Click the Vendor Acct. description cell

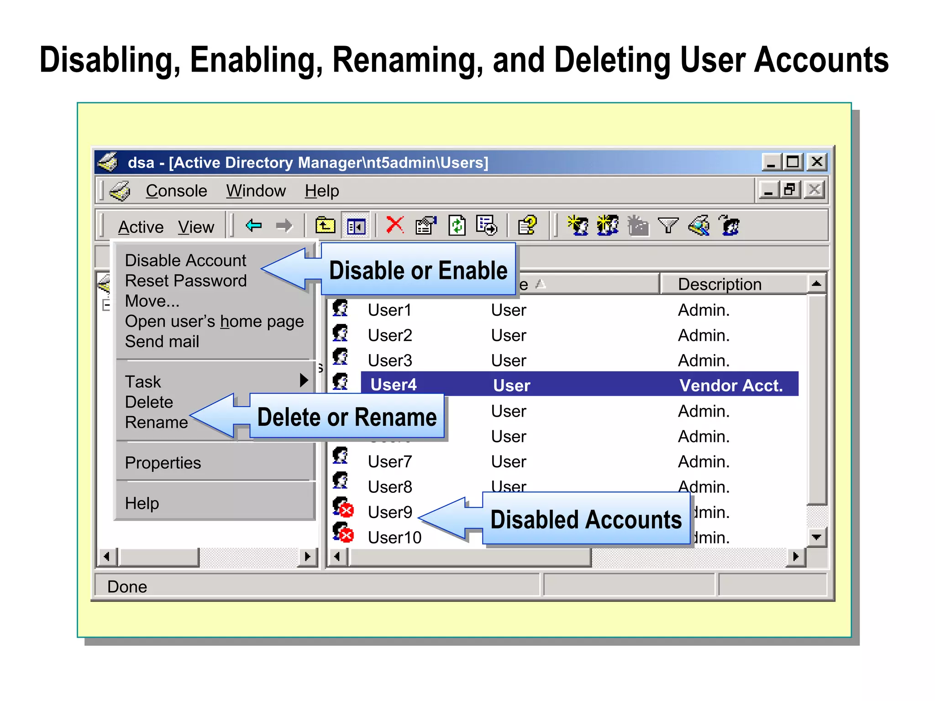(731, 385)
